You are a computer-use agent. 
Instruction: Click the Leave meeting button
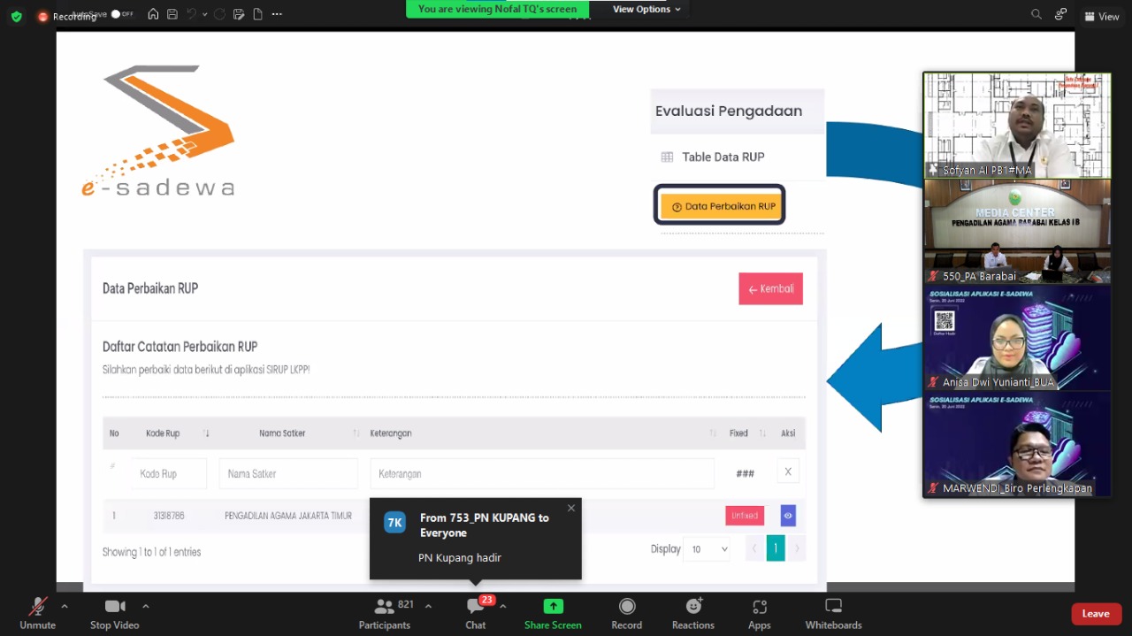1095,614
